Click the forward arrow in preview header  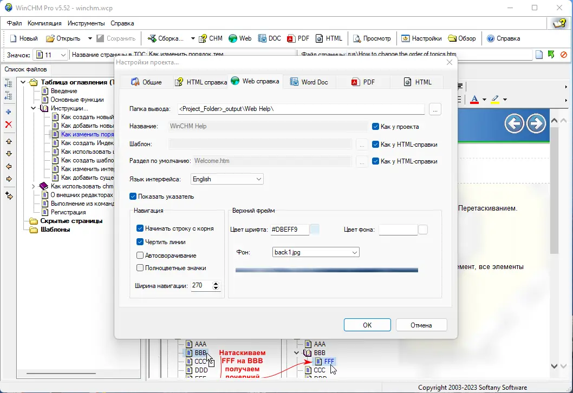[x=536, y=123]
